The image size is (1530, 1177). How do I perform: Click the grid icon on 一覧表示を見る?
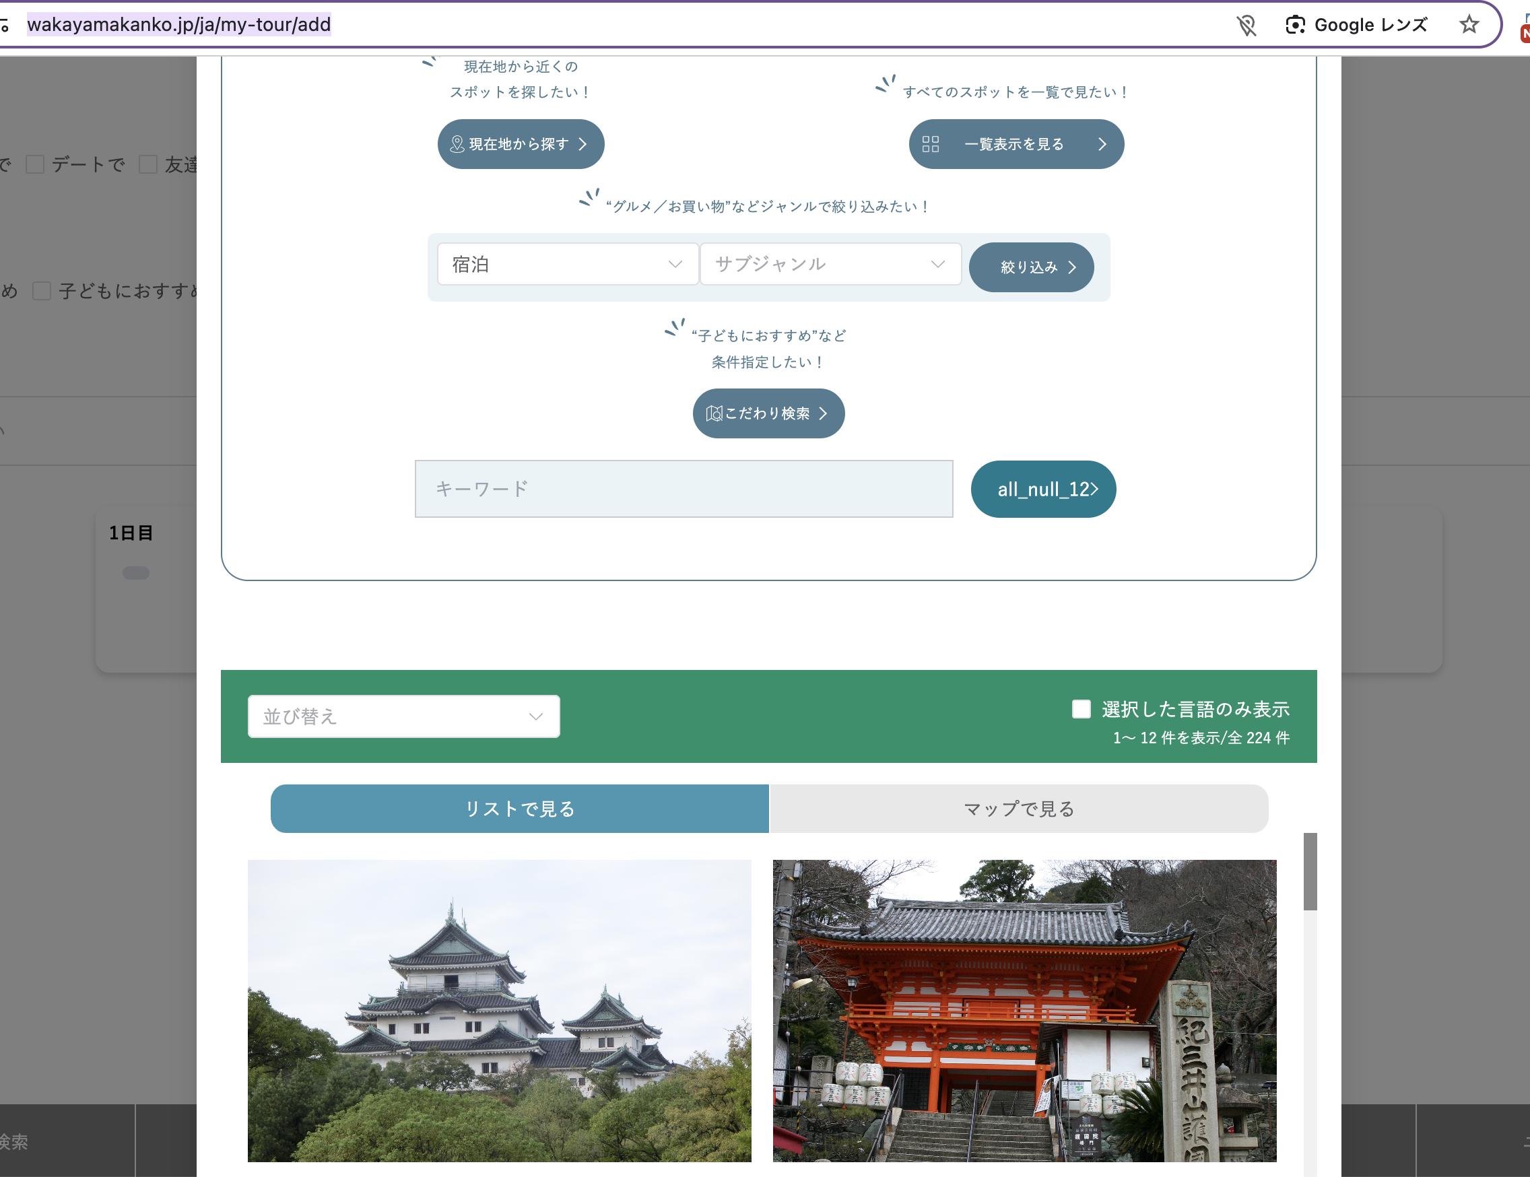[x=931, y=144]
